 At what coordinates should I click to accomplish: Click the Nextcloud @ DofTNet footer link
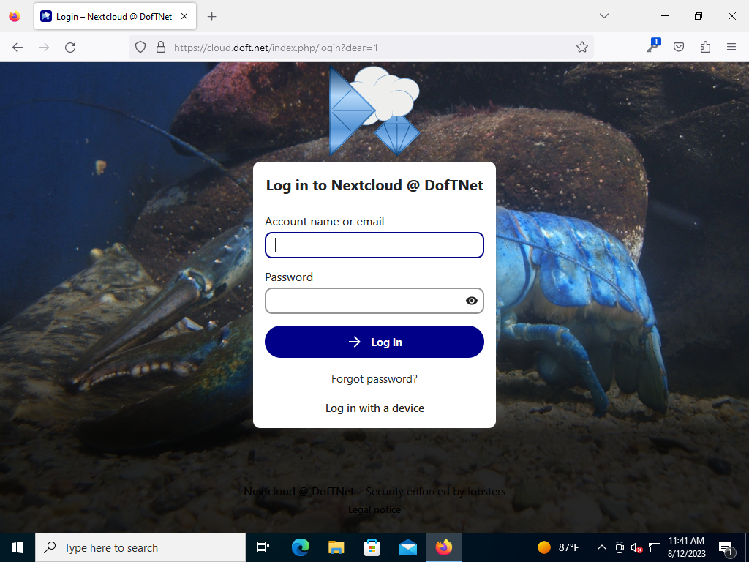coord(299,491)
